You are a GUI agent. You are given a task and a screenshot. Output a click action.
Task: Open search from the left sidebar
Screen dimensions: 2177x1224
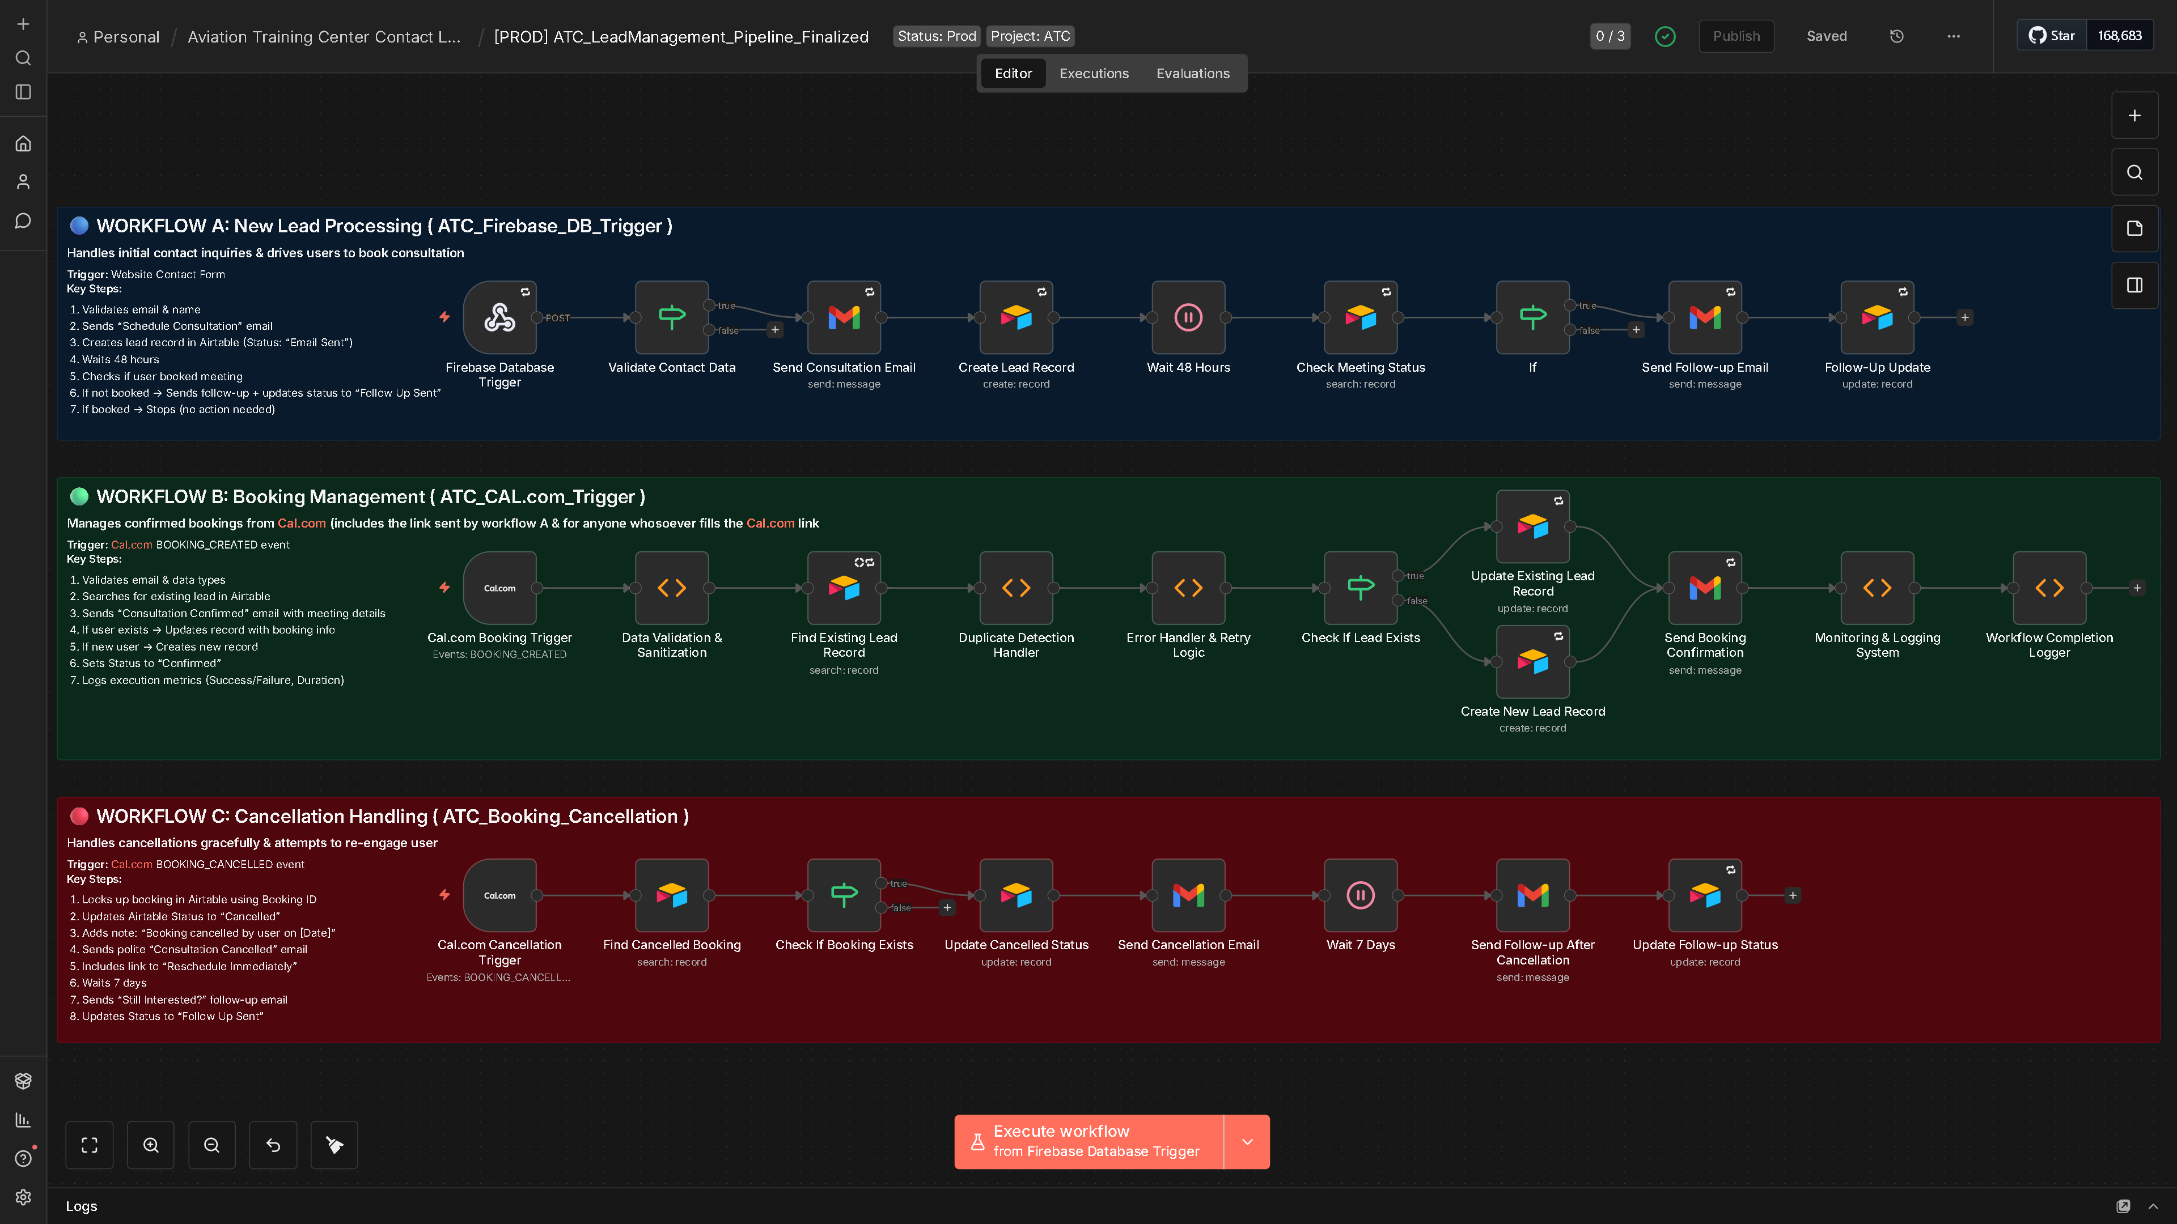(x=24, y=57)
